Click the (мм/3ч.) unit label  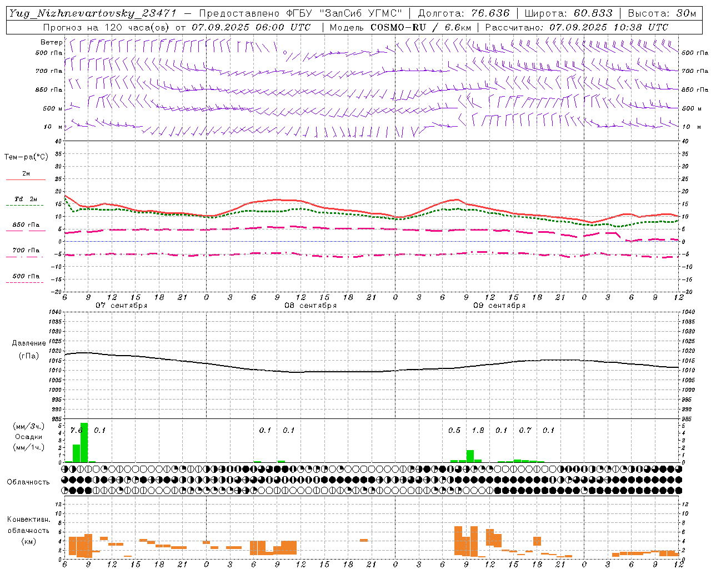pos(28,426)
